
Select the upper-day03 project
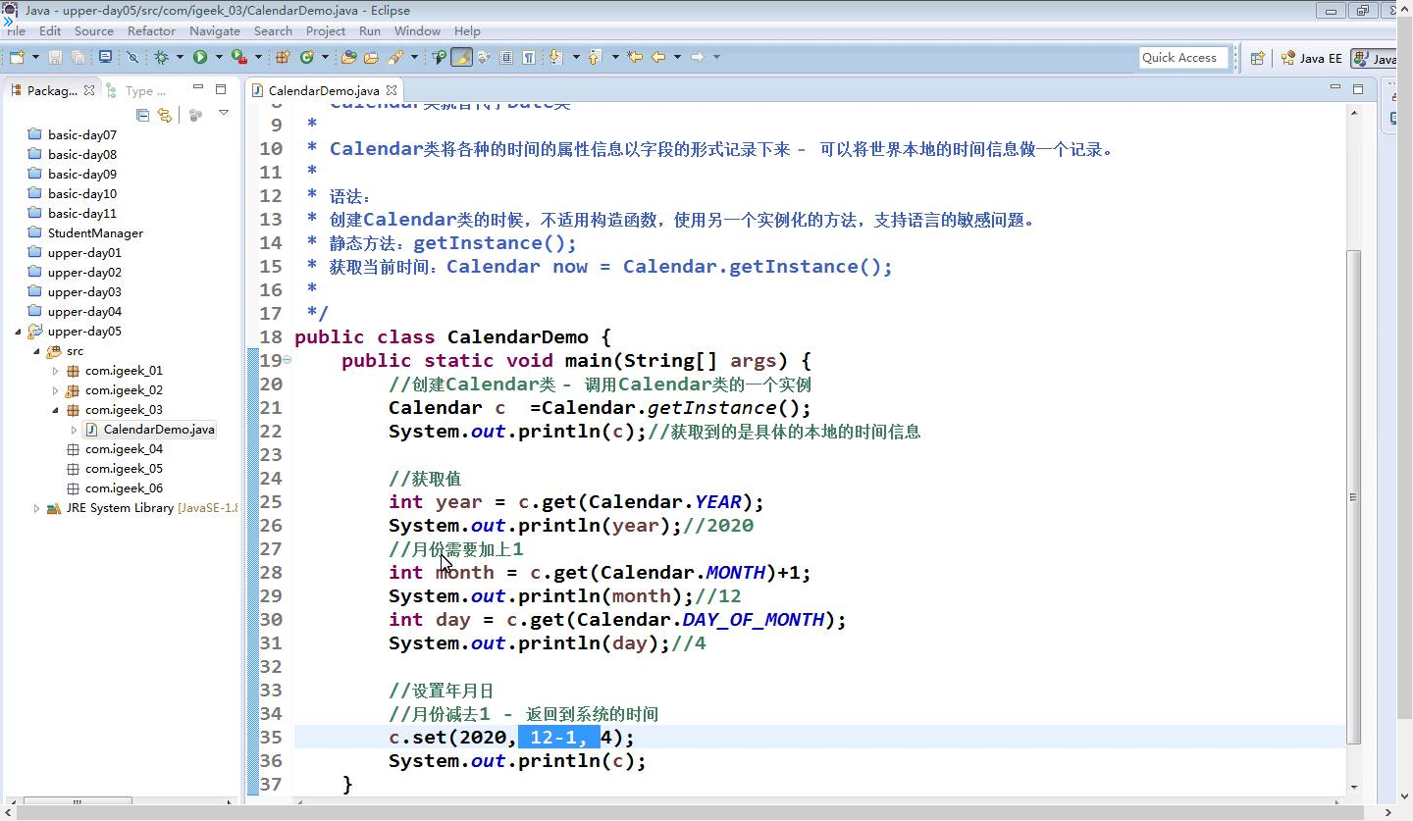pos(84,292)
